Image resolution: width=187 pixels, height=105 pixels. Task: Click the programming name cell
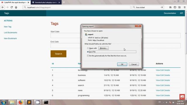[x=84, y=95]
